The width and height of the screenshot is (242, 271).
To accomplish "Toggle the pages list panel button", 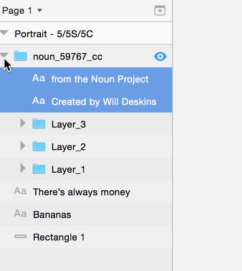I will 160,10.
